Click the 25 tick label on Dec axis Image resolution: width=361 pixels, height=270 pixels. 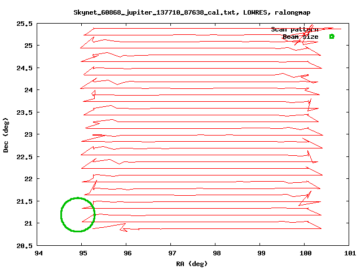click(29, 46)
